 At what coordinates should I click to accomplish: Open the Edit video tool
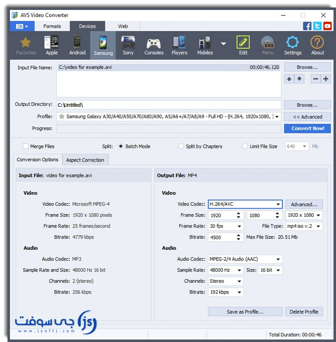(x=243, y=46)
